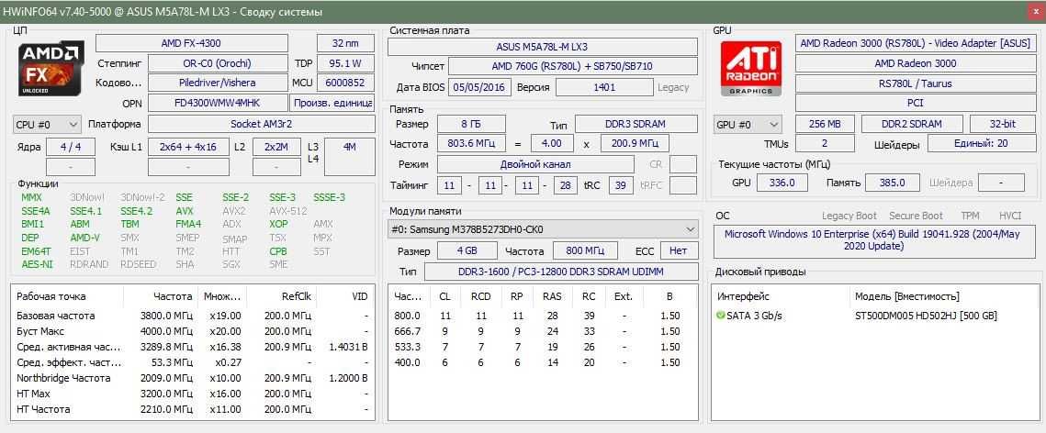Viewport: 1046px width, 433px height.
Task: Click the memory frequency 803.6 МГц field
Action: pos(471,143)
